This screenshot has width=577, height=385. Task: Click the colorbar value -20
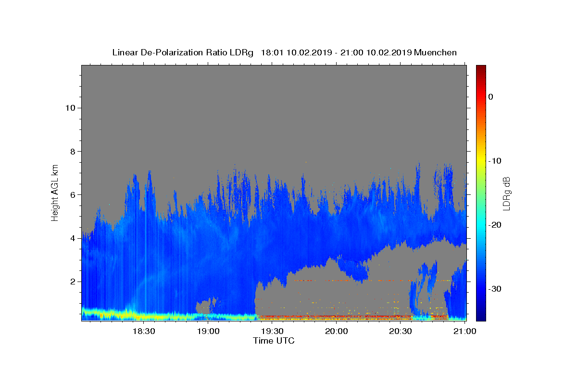point(495,225)
